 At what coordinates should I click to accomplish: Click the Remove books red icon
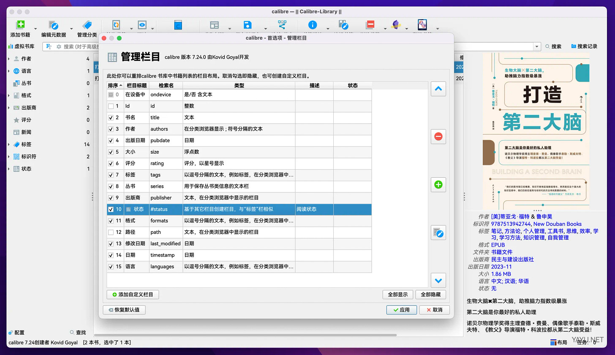(370, 25)
